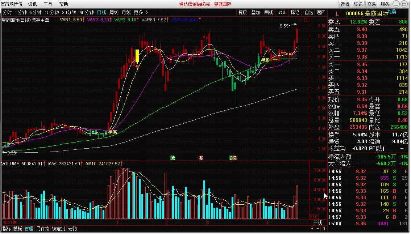Click the 行情 button at top right
Viewport: 411px width, 234px height.
coord(345,4)
